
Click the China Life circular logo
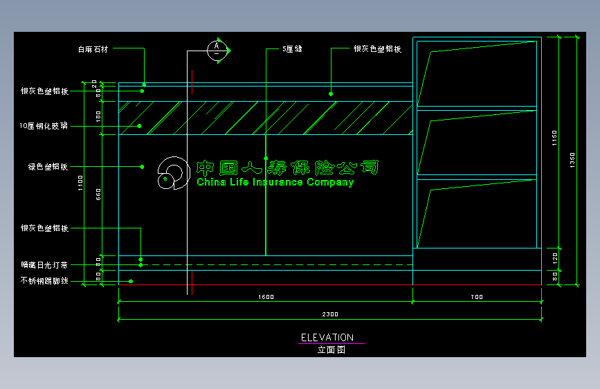pyautogui.click(x=174, y=172)
